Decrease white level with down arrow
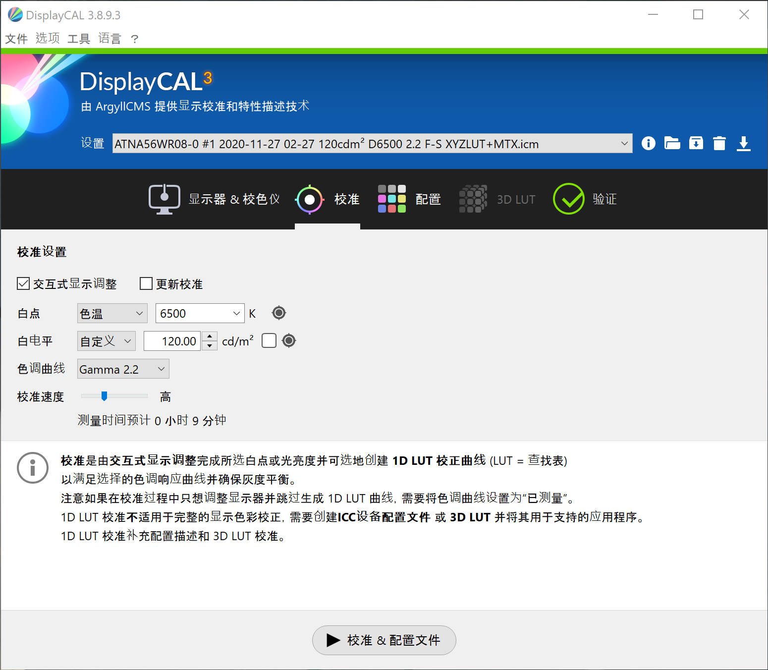The width and height of the screenshot is (768, 670). 210,346
